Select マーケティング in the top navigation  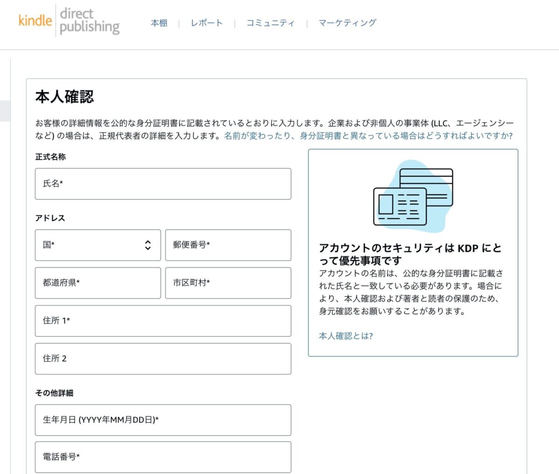coord(347,23)
